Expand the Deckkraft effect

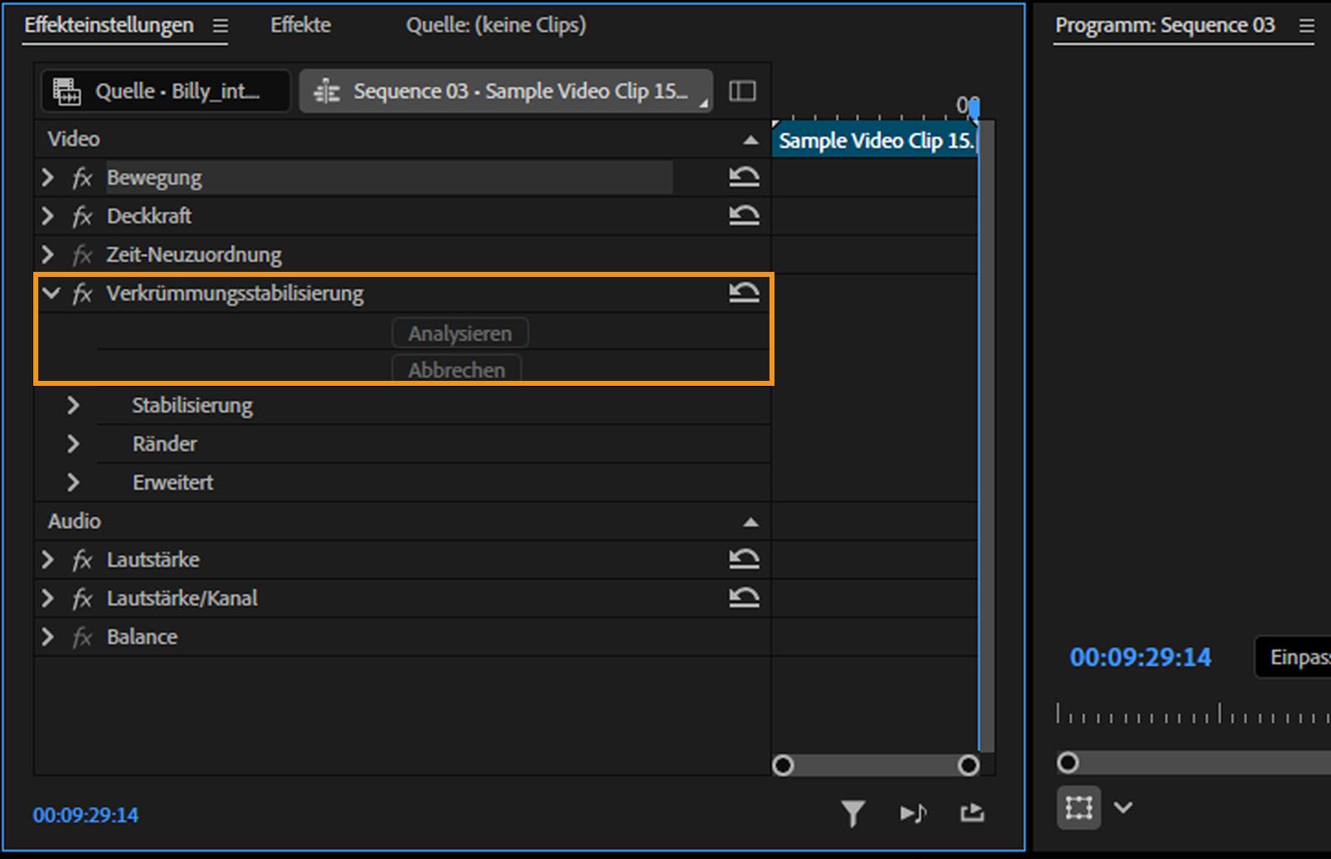coord(48,216)
